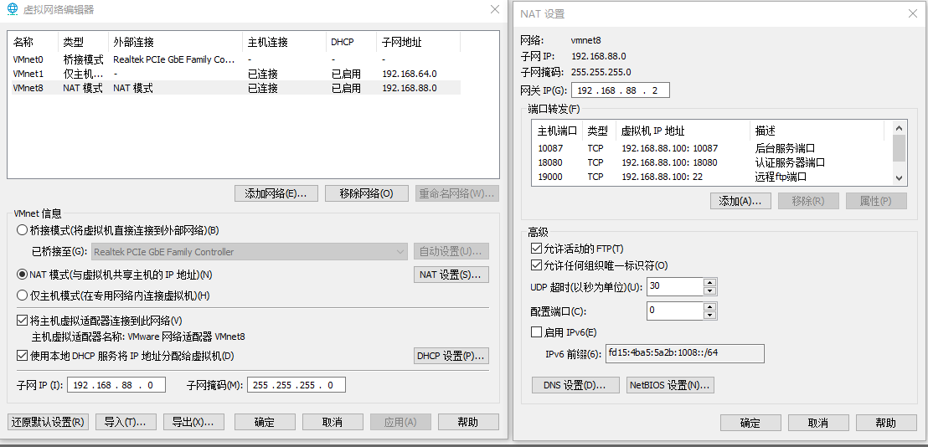
Task: Increase the UDP 超时 spinner value
Action: pyautogui.click(x=710, y=283)
